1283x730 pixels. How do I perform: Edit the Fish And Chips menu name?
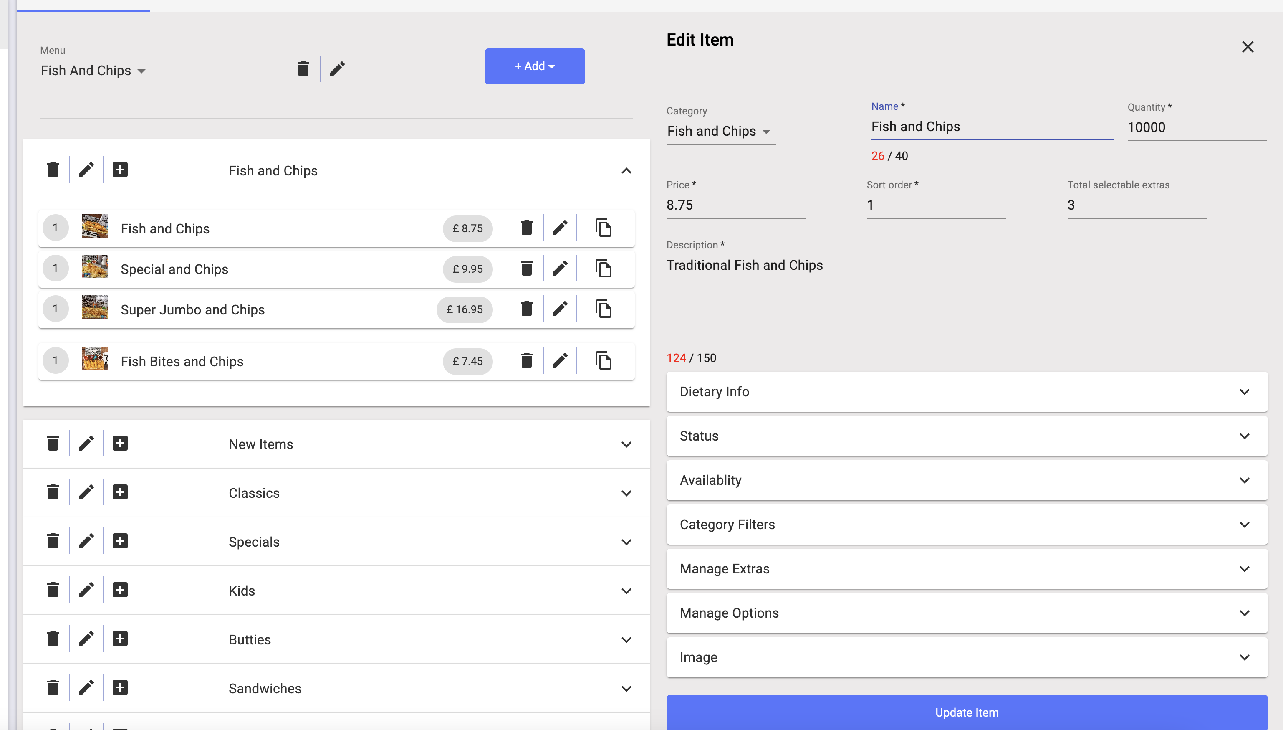[337, 68]
